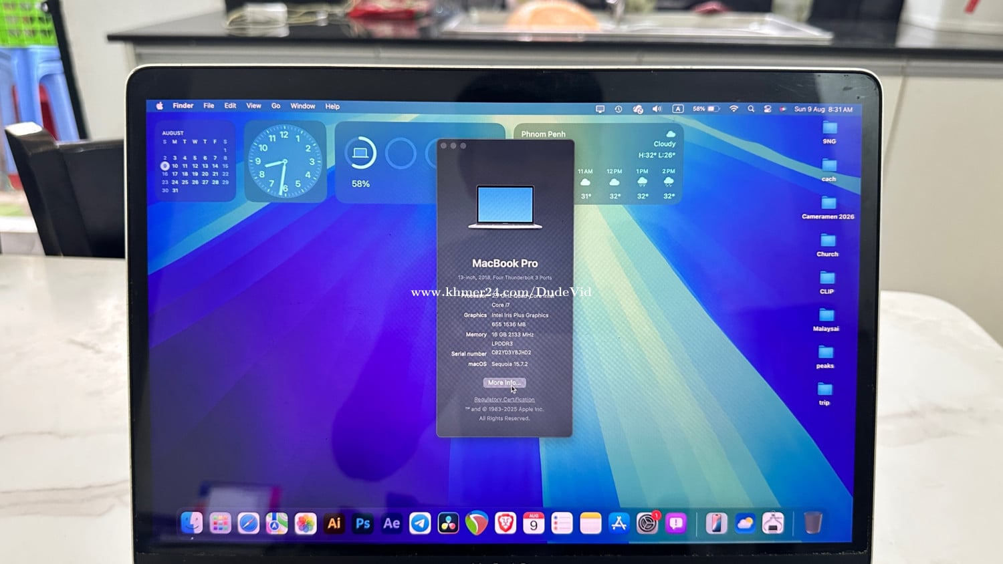The image size is (1003, 564).
Task: Click the Siri icon in menu bar
Action: tap(783, 109)
